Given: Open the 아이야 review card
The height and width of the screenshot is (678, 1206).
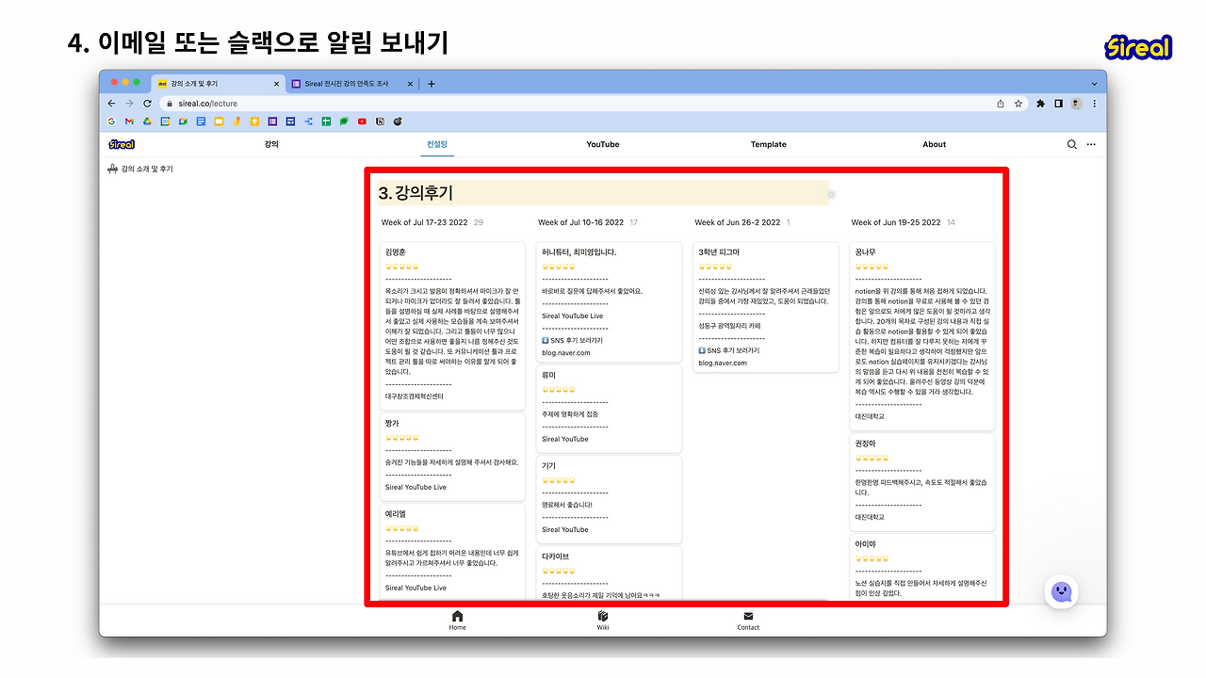Looking at the screenshot, I should [x=923, y=567].
